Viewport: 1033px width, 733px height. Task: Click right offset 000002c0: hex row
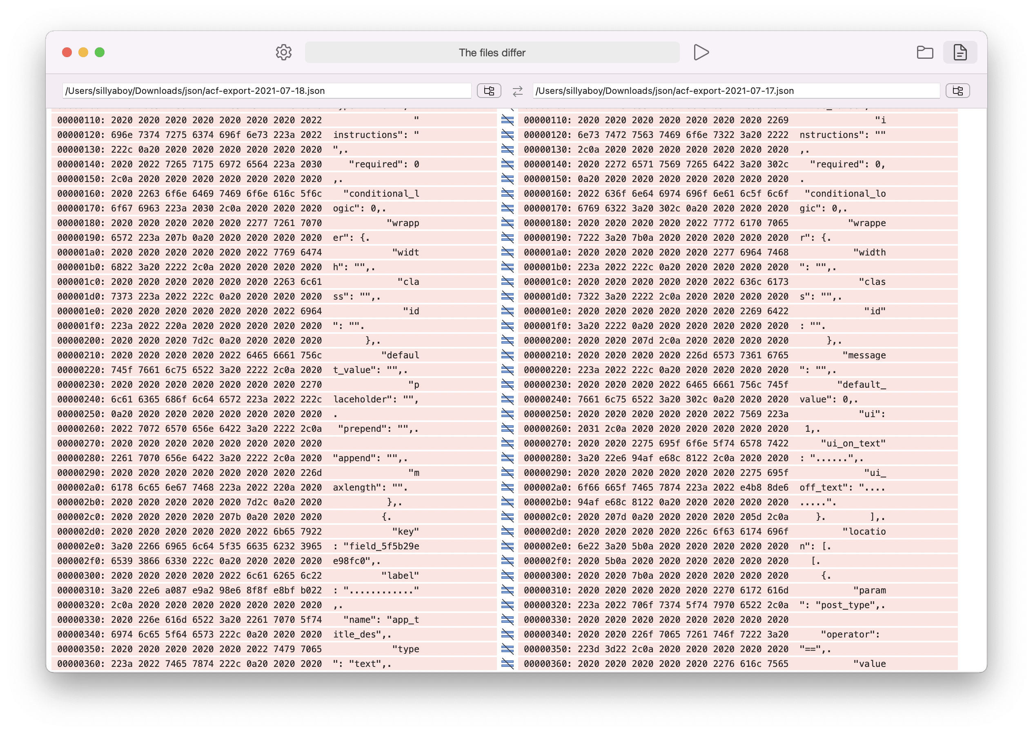[738, 517]
